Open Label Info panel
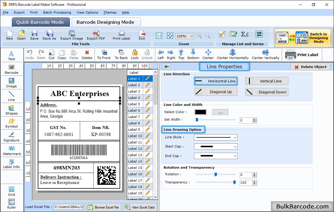 pyautogui.click(x=12, y=164)
